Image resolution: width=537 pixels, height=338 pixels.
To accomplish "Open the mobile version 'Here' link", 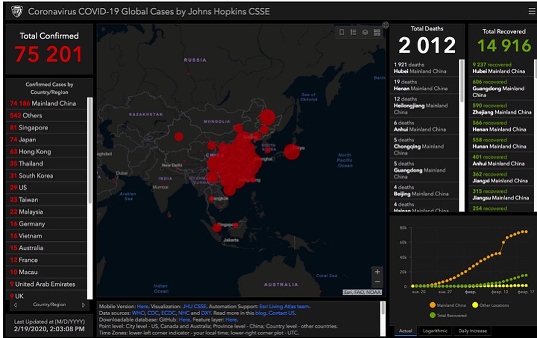I will click(143, 307).
